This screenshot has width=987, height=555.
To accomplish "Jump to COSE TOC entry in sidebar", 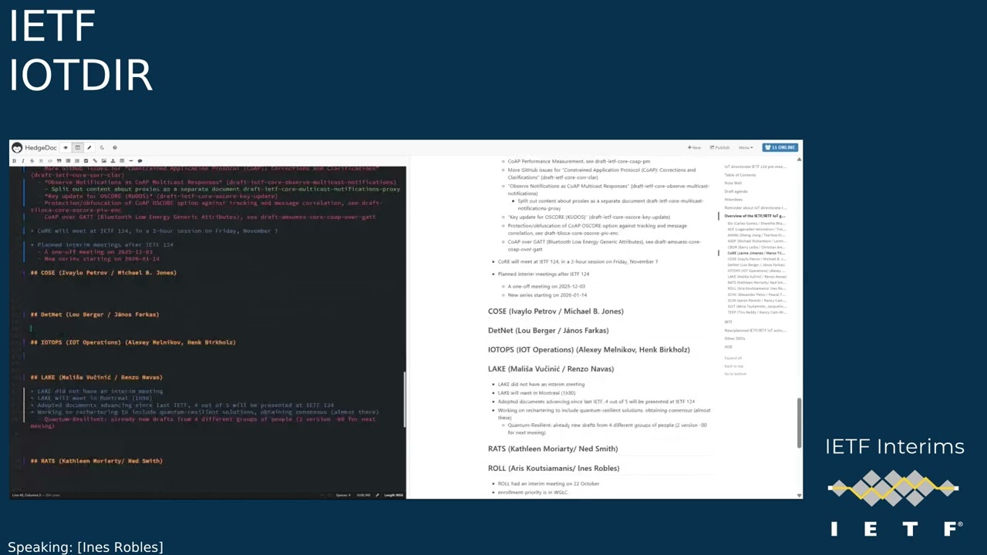I will click(756, 259).
